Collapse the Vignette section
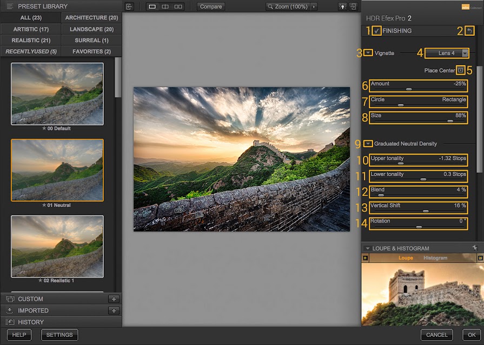 click(x=368, y=53)
